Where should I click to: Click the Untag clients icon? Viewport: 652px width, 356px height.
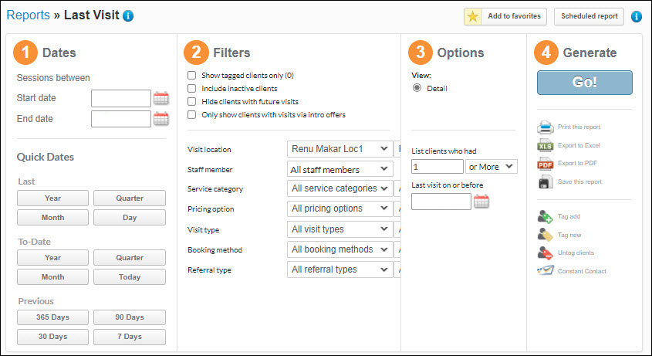tap(546, 253)
